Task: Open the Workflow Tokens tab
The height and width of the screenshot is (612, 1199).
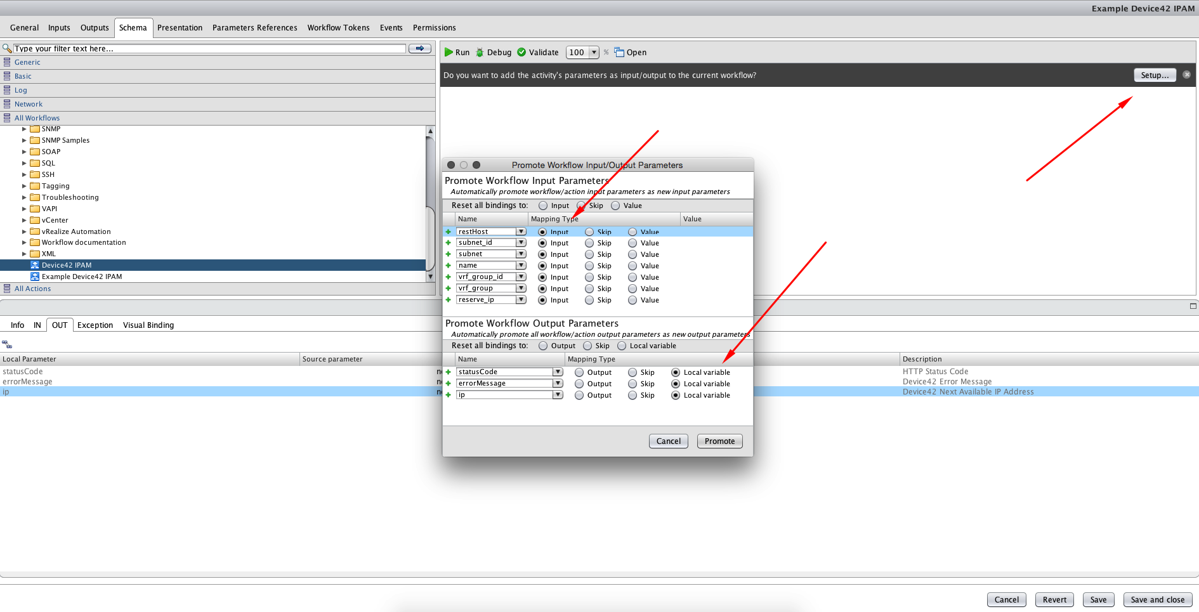Action: [338, 27]
